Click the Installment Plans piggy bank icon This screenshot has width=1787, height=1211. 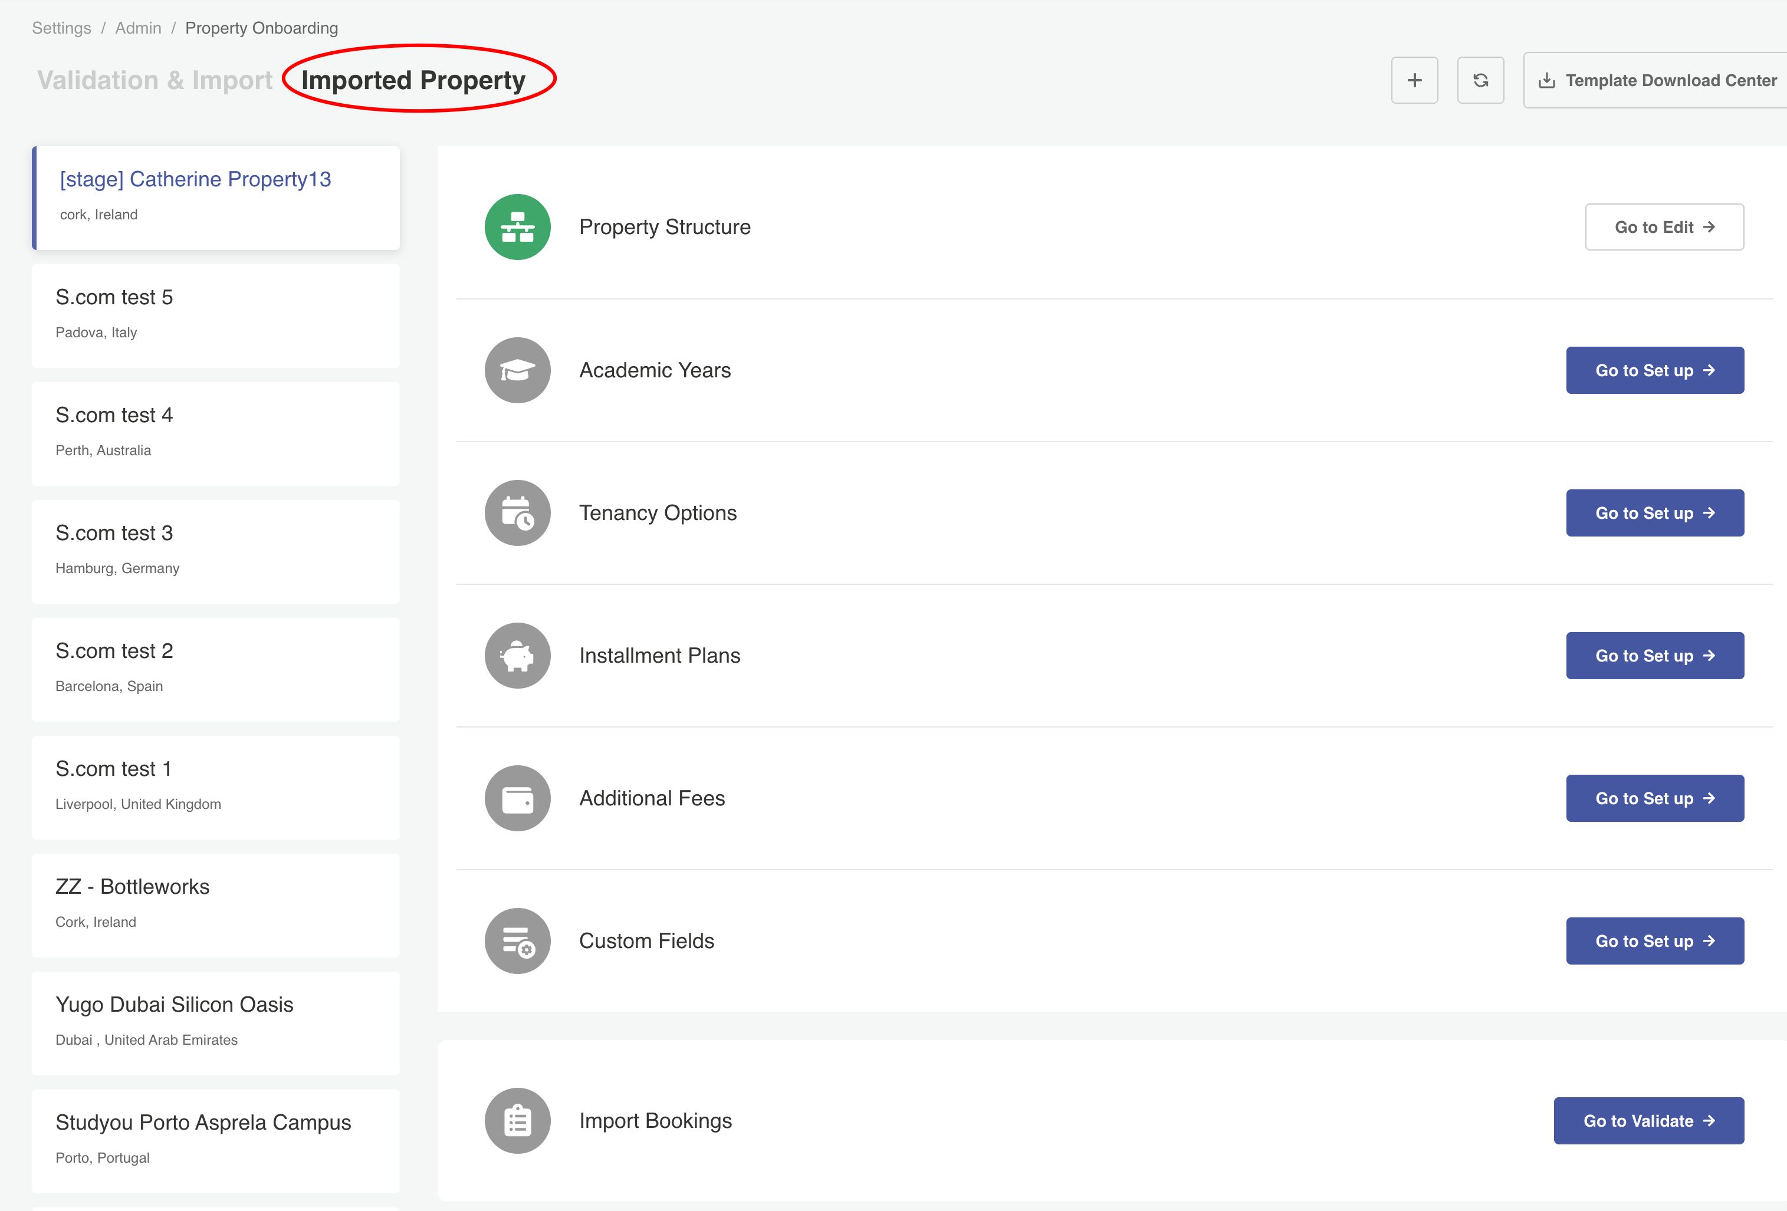517,656
